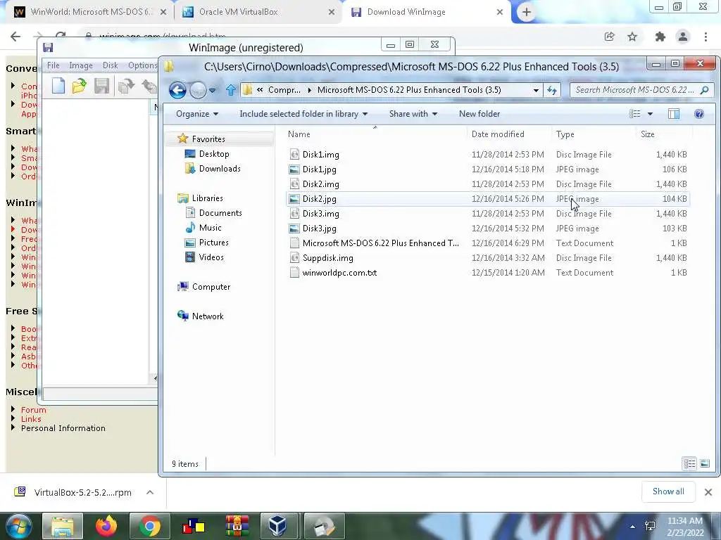Open WinRAR books icon in taskbar
The image size is (721, 540).
237,526
